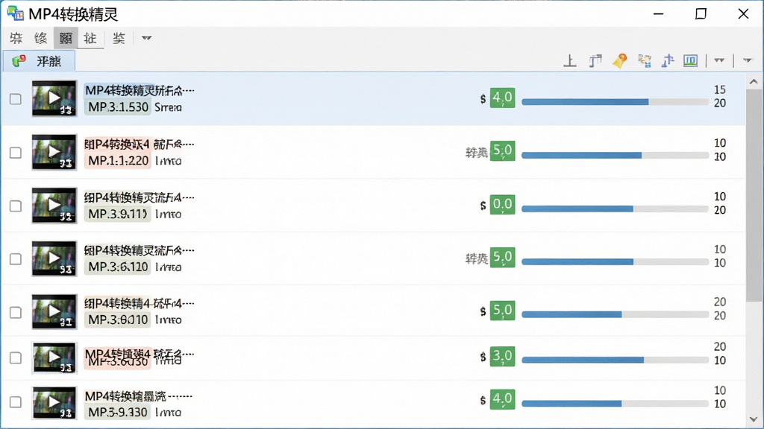Click the MP4转换精灵 app icon in the title bar
This screenshot has height=429, width=764.
pyautogui.click(x=15, y=13)
